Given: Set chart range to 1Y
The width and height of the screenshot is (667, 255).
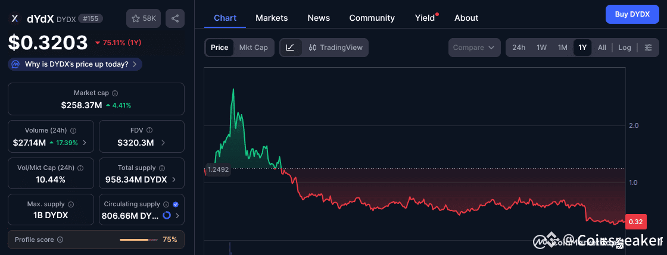Looking at the screenshot, I should (582, 48).
